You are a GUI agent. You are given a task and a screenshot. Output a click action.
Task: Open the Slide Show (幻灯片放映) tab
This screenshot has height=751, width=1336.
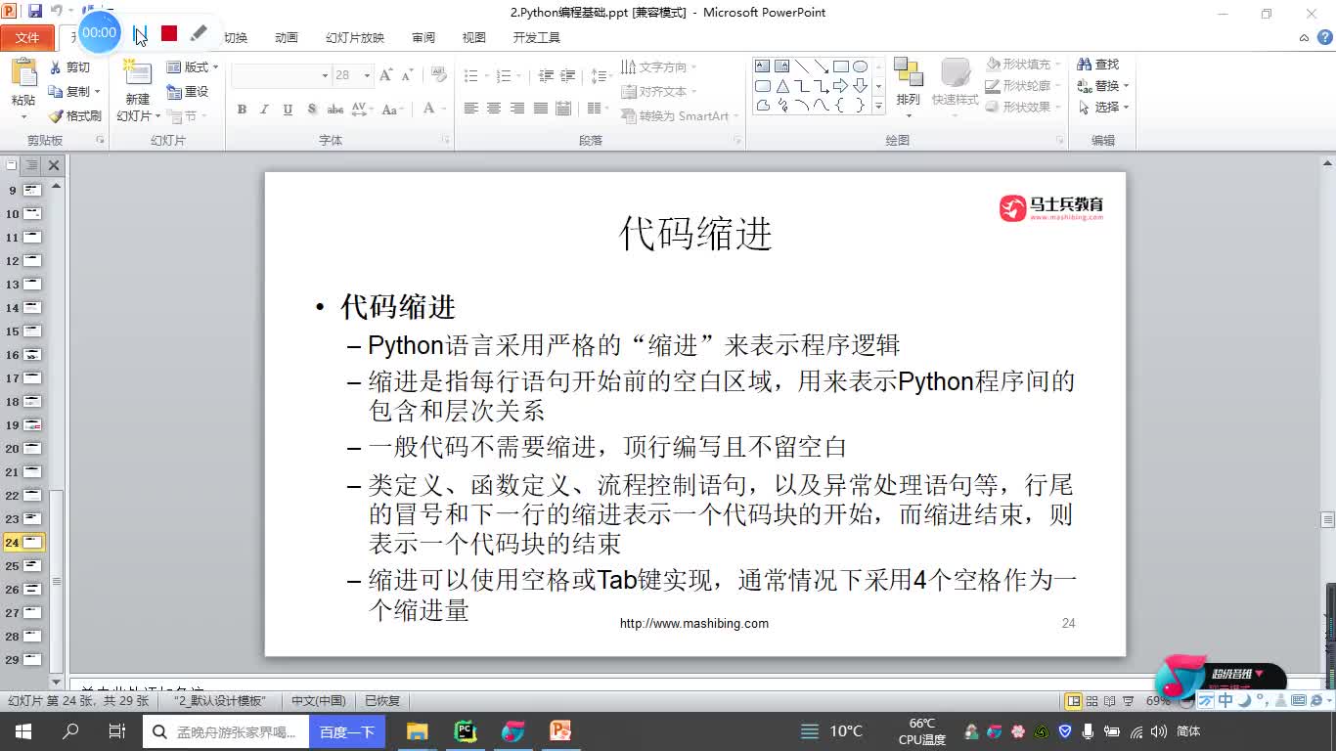click(x=355, y=38)
